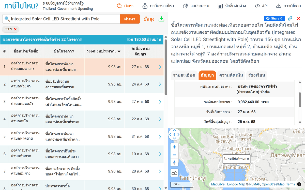305x190 pixels.
Task: Toggle the map terrain layer
Action: (x=174, y=173)
